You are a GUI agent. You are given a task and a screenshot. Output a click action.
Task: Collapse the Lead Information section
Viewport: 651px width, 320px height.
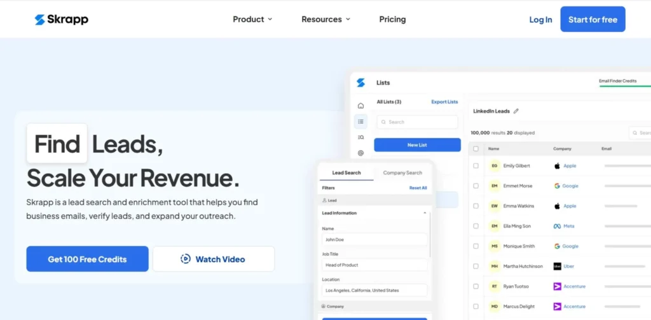click(425, 213)
